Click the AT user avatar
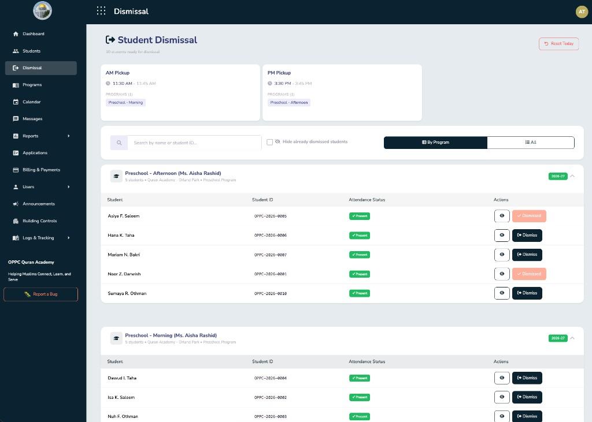The image size is (592, 422). pos(582,12)
